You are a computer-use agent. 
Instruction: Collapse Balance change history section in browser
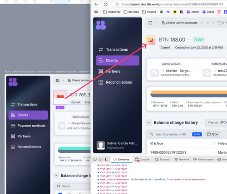(149, 123)
